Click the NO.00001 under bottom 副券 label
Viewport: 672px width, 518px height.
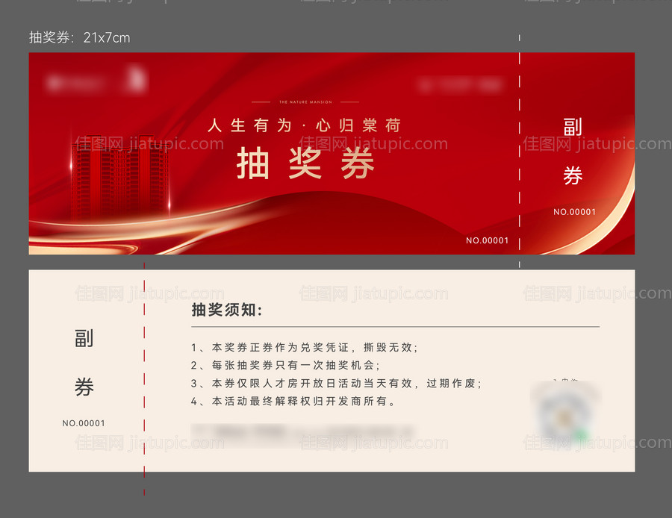point(84,423)
